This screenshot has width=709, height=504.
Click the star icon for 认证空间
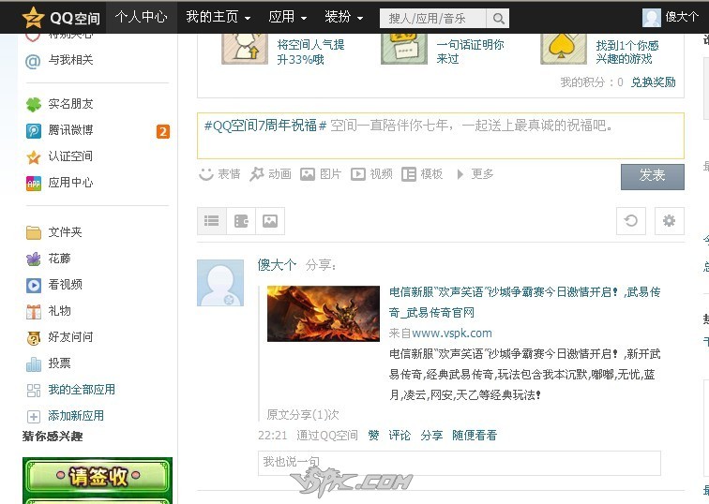tap(34, 157)
